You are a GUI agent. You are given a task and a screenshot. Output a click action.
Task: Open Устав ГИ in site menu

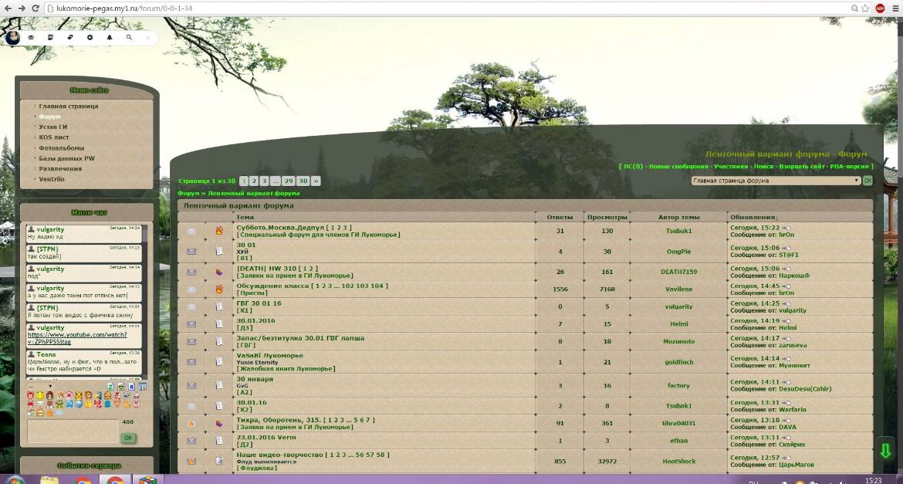[x=53, y=127]
